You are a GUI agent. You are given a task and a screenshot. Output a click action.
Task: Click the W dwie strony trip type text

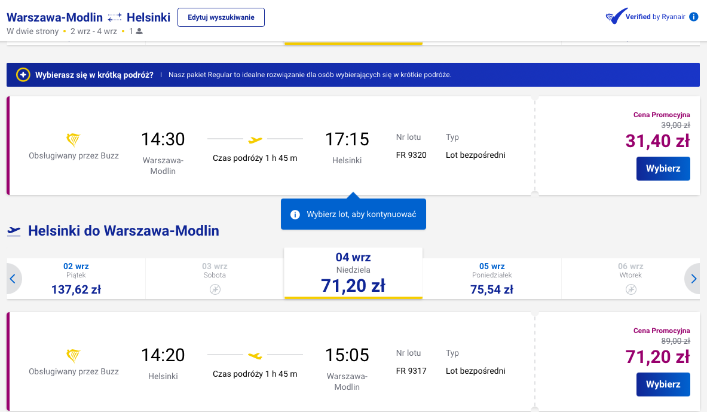[x=33, y=31]
